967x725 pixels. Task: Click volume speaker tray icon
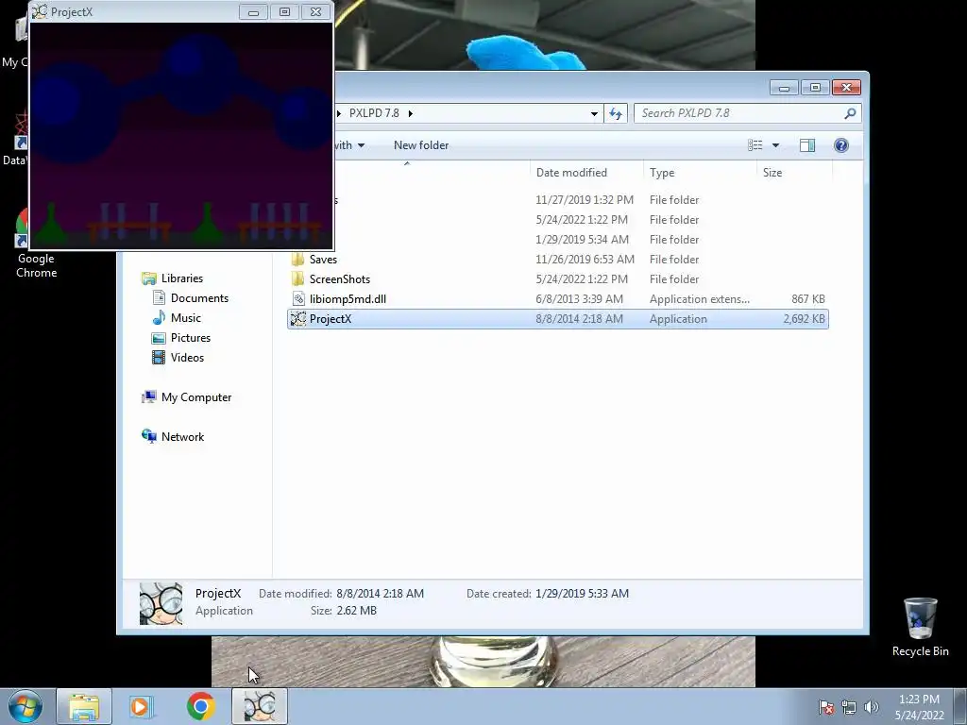872,707
